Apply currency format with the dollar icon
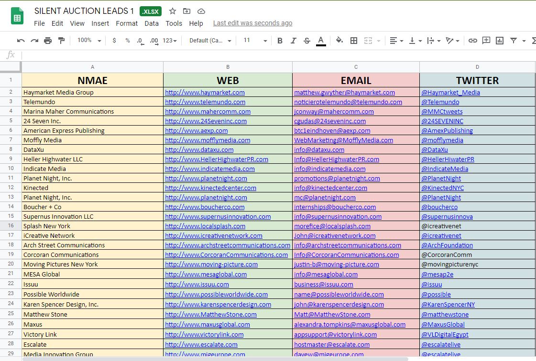 click(114, 41)
